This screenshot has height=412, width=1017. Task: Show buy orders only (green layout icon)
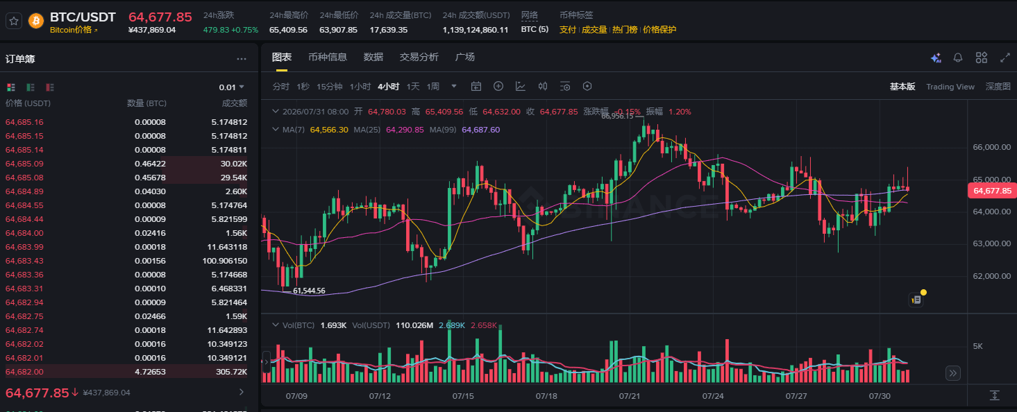click(31, 87)
